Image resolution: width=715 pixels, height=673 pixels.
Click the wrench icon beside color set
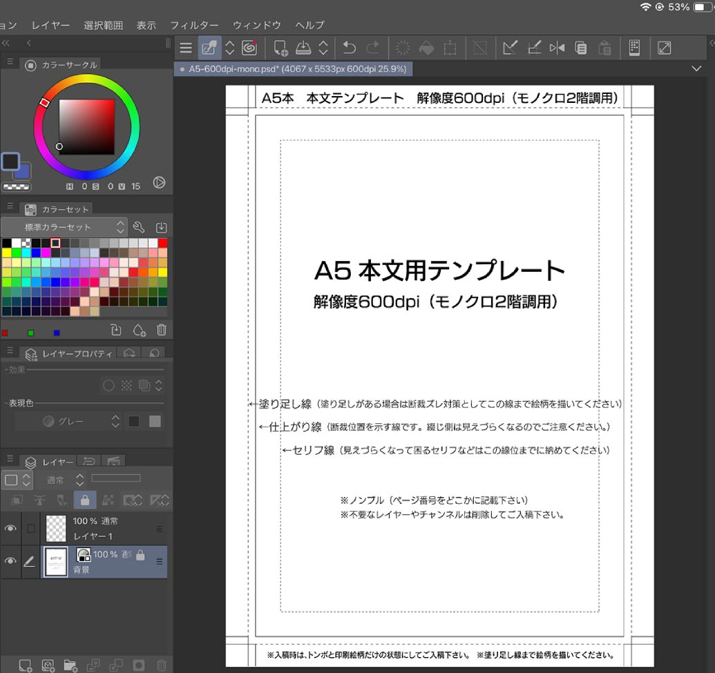point(138,227)
